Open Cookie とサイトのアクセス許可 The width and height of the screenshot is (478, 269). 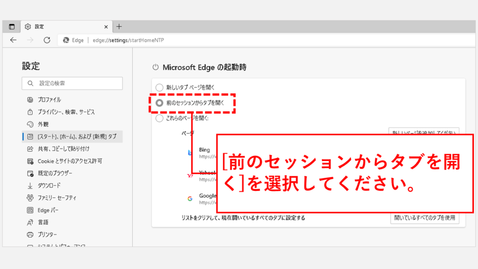[70, 161]
